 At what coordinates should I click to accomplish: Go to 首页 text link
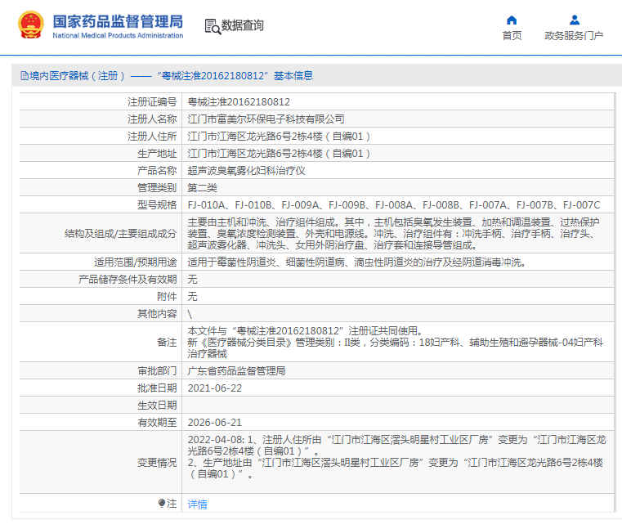[512, 36]
